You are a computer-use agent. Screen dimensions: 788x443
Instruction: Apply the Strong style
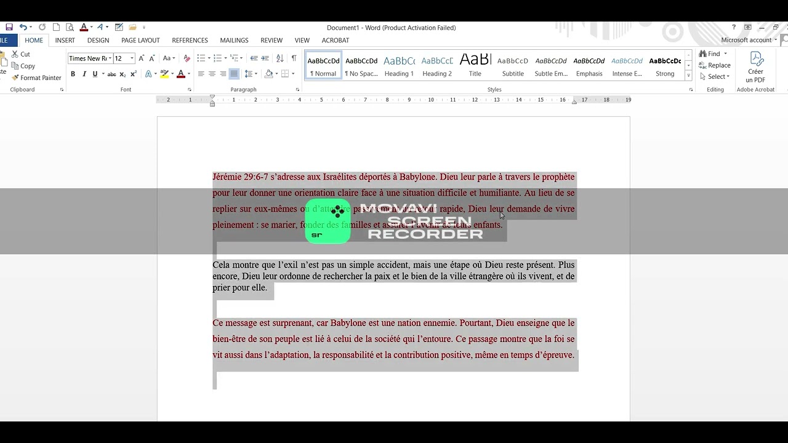pyautogui.click(x=665, y=66)
